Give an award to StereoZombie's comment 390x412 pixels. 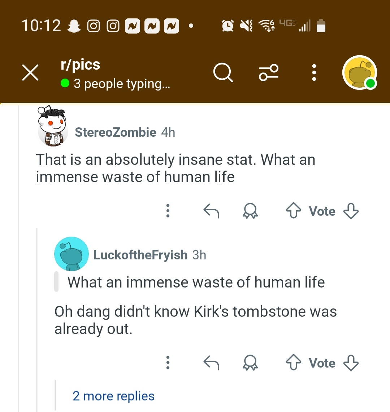[x=250, y=211]
